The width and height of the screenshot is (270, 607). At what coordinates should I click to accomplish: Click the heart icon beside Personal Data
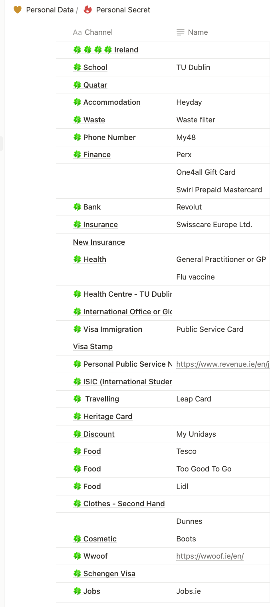tap(17, 10)
